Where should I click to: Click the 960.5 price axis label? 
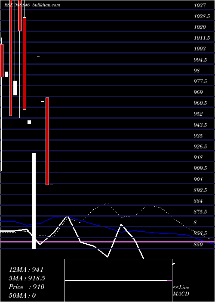200,103
